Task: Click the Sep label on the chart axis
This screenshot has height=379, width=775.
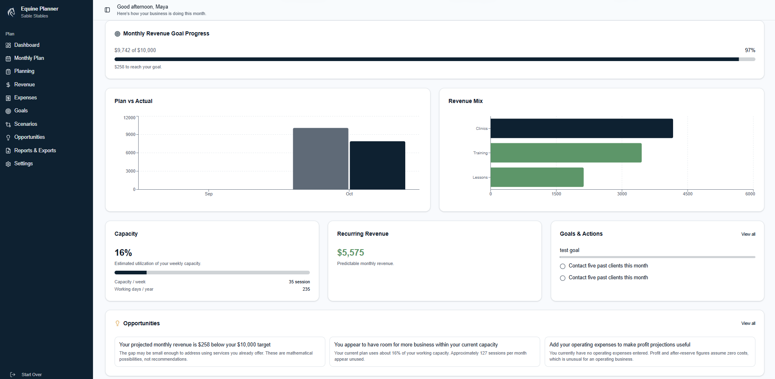Action: [209, 194]
